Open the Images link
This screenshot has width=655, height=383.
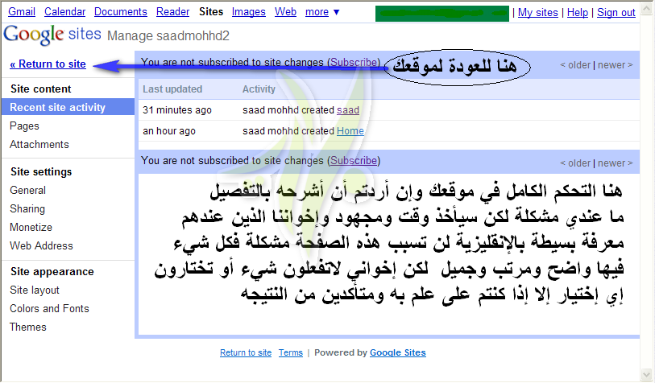pyautogui.click(x=249, y=12)
